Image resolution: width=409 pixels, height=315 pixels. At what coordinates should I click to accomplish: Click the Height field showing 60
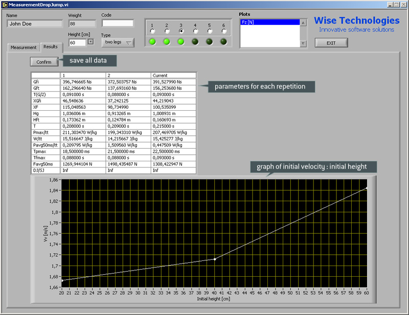point(77,43)
